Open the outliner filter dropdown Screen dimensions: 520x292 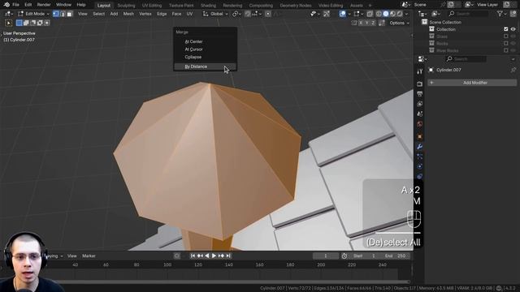[501, 14]
